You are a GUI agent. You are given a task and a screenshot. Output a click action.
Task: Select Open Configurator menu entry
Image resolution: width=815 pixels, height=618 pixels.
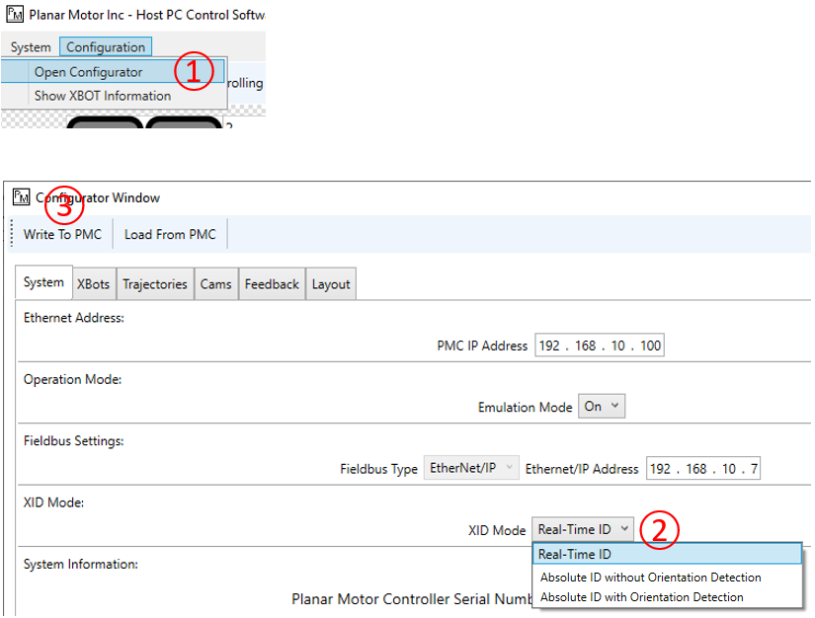pos(88,72)
